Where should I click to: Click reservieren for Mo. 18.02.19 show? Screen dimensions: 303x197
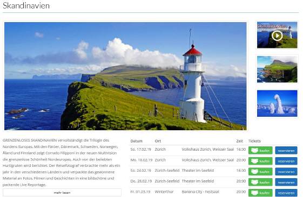tap(286, 161)
